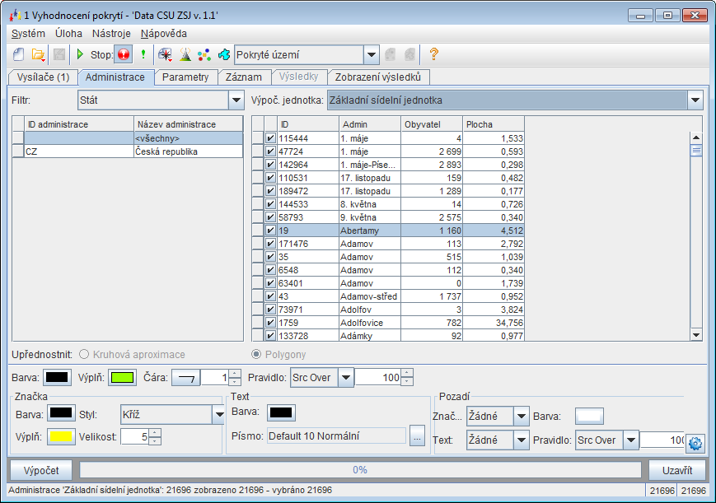716x503 pixels.
Task: Open help via the question mark icon
Action: (433, 55)
